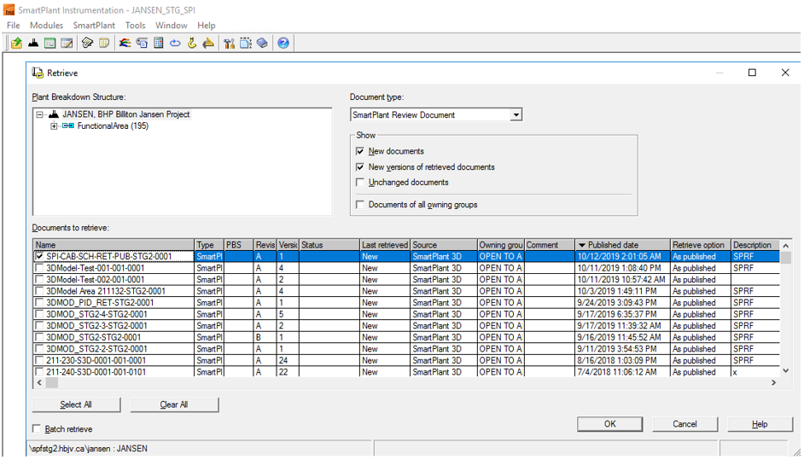This screenshot has width=804, height=460.
Task: Click the blue book icon in the toolbar
Action: pos(262,43)
